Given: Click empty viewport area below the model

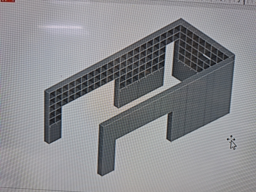Looking at the screenshot, I should 171,175.
